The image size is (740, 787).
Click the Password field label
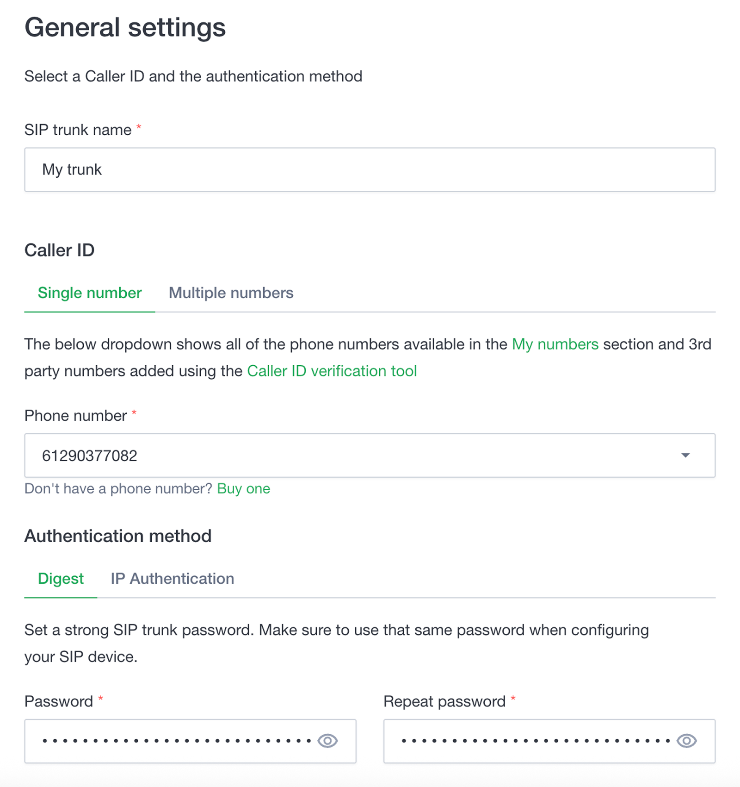click(x=59, y=701)
